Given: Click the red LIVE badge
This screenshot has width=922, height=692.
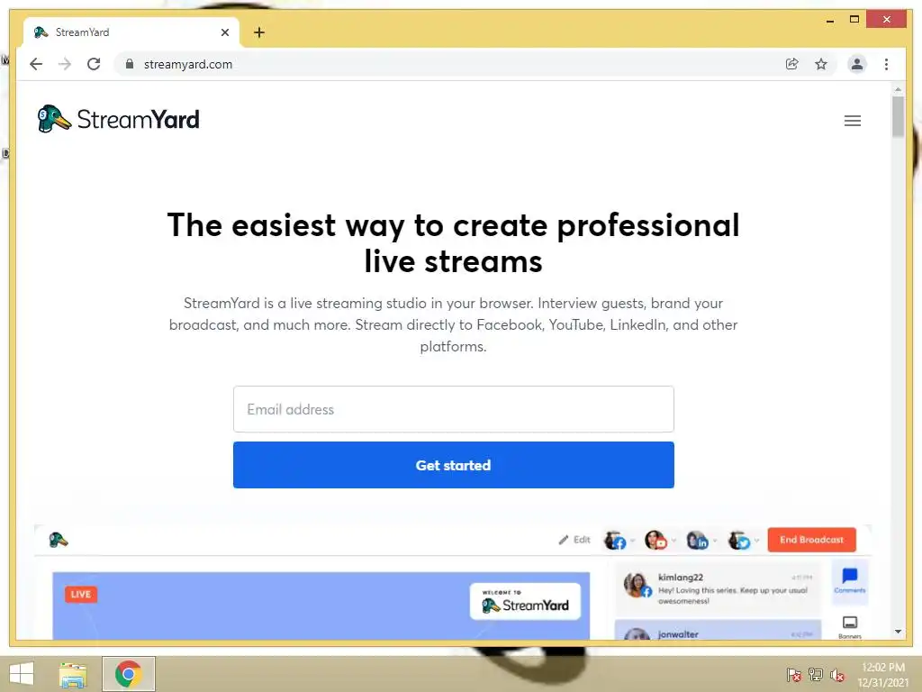Looking at the screenshot, I should [x=80, y=595].
